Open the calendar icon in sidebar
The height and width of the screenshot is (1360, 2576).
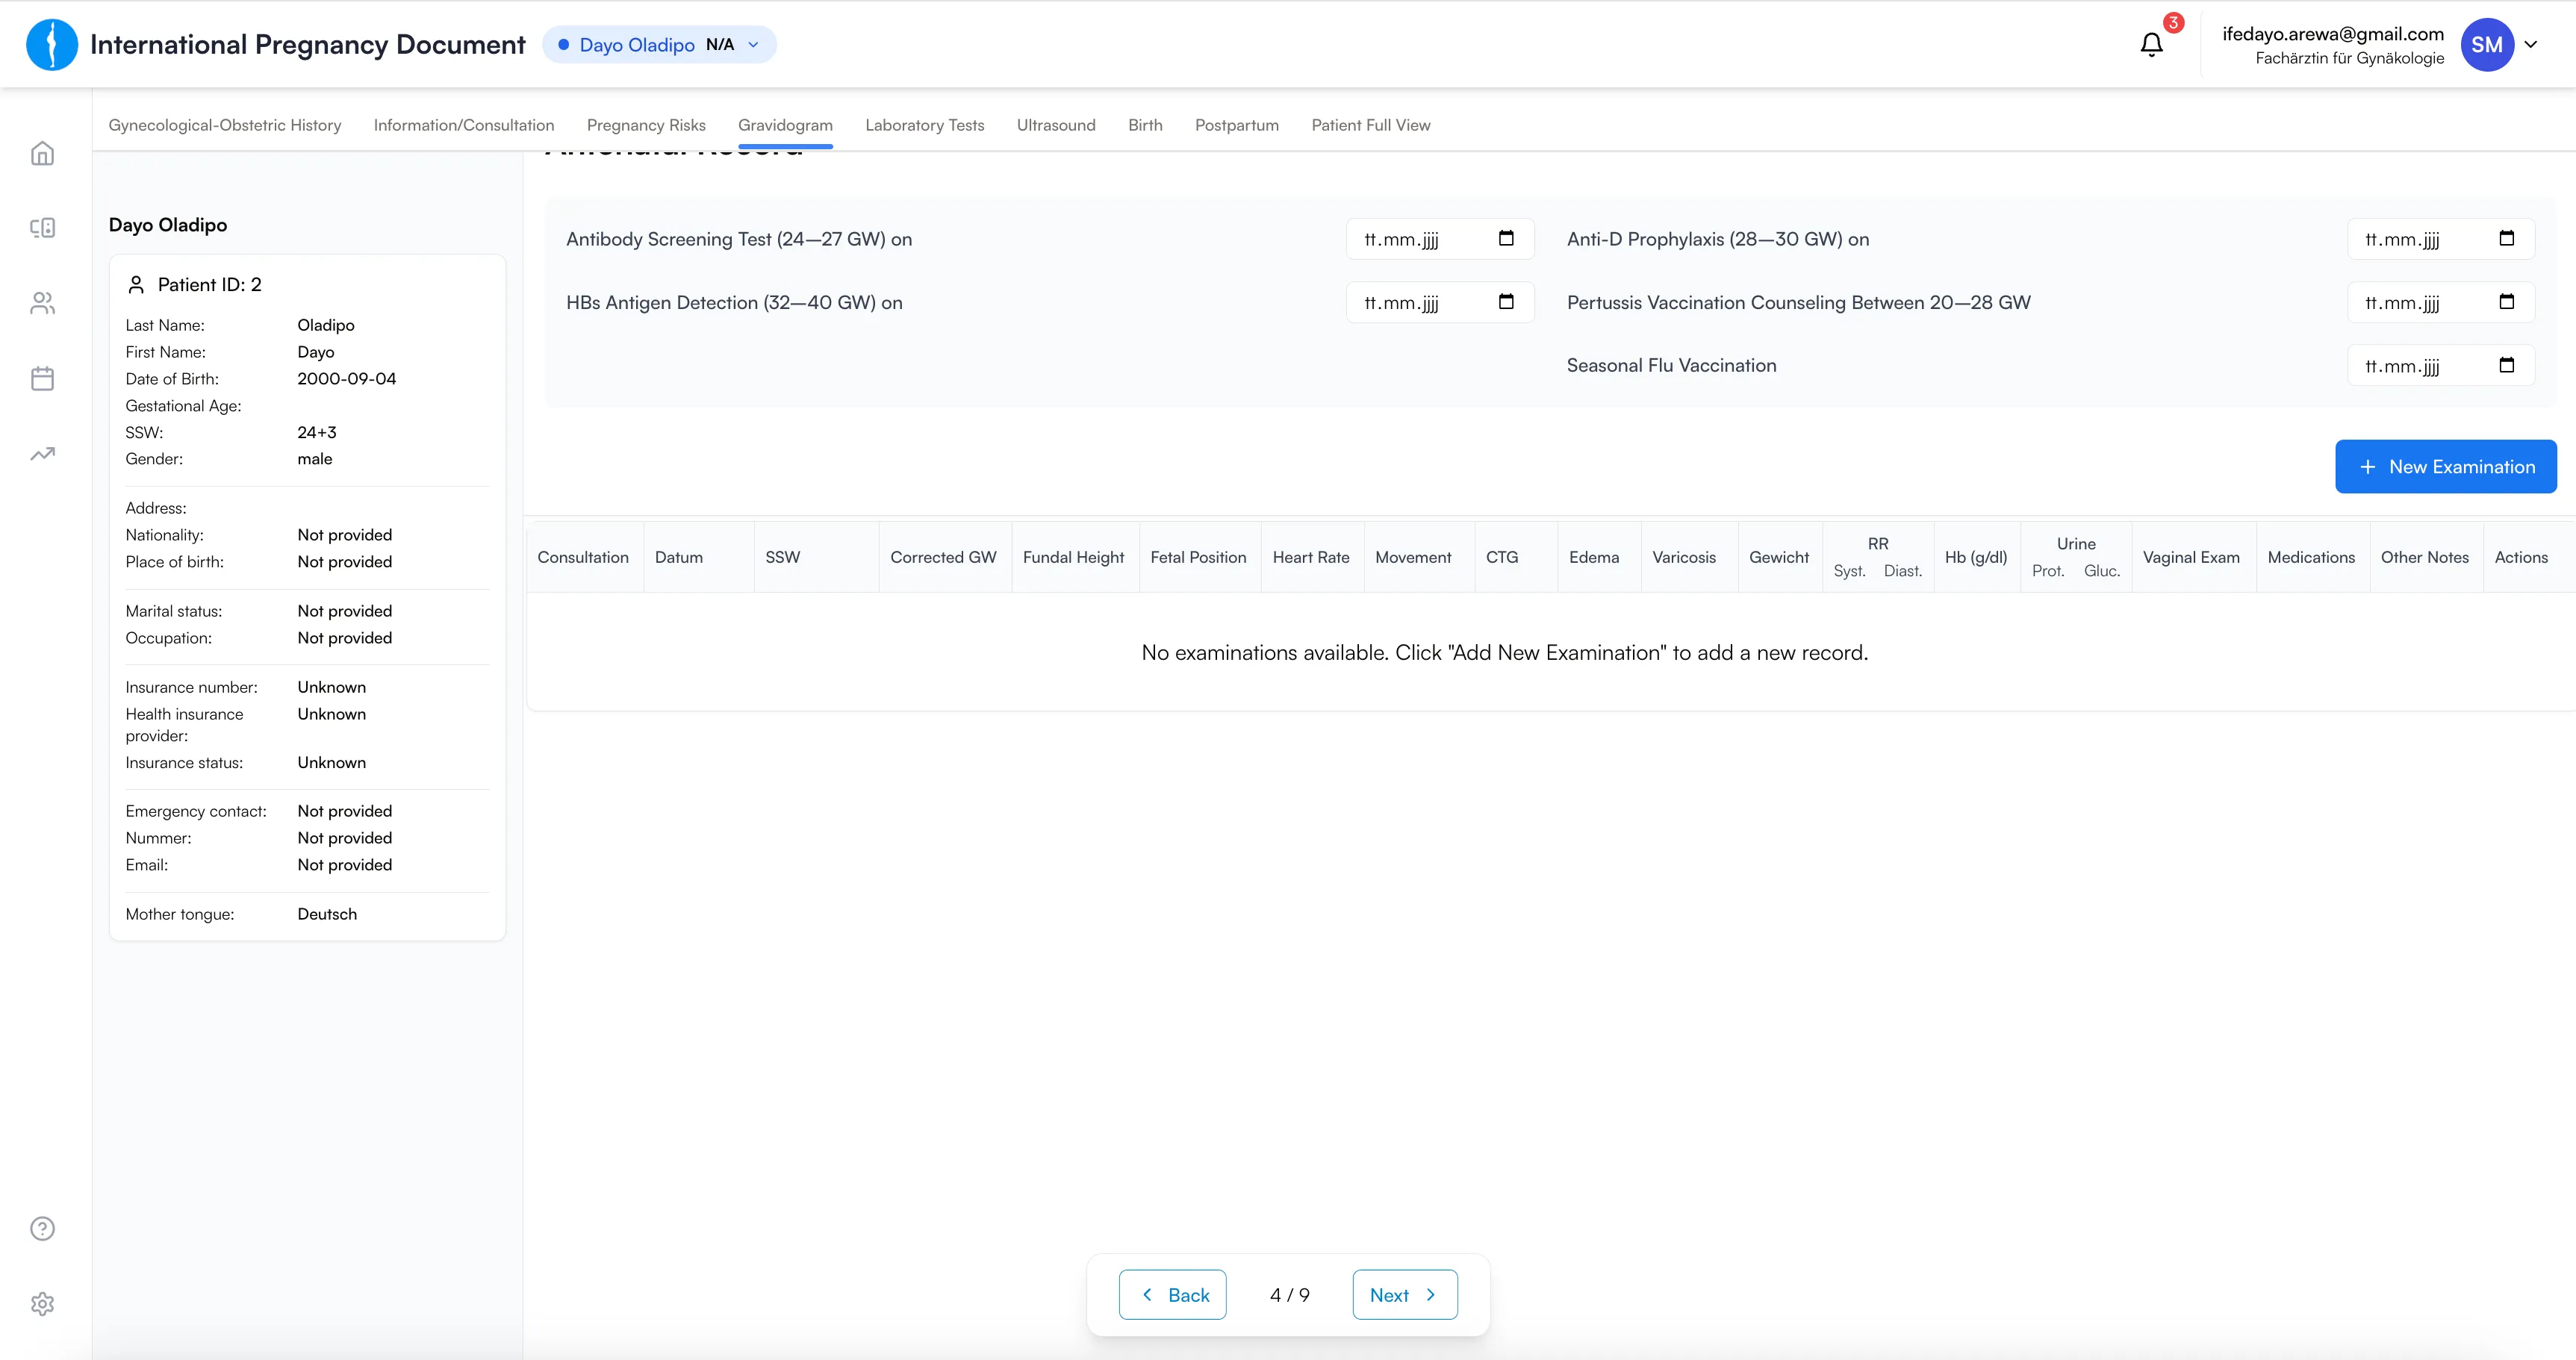pyautogui.click(x=42, y=379)
